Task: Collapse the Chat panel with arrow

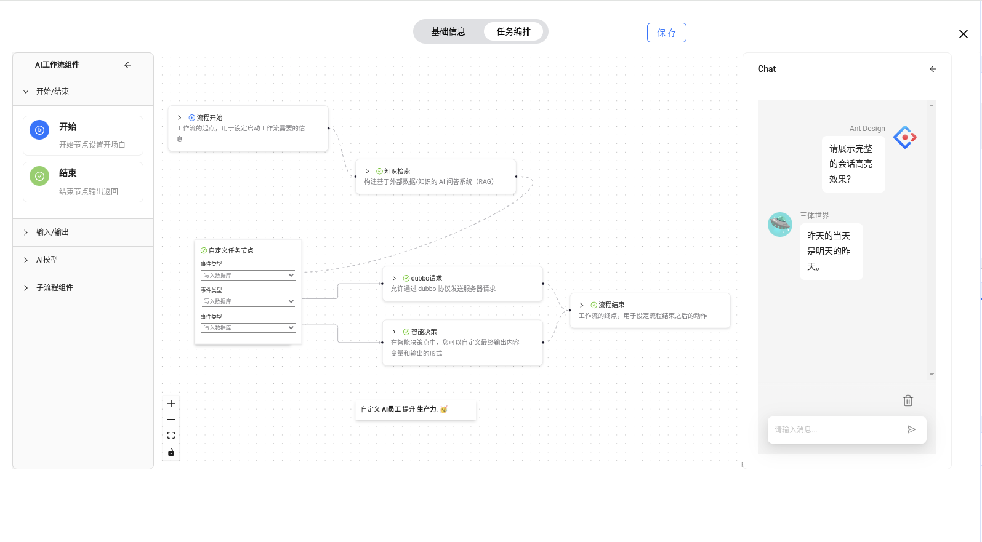Action: click(933, 69)
